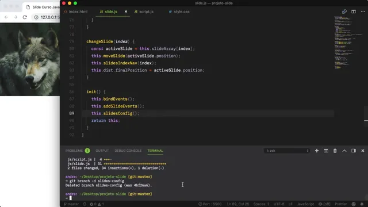The width and height of the screenshot is (368, 207).
Task: Click this.slidesConfig() call in editor
Action: click(115, 113)
